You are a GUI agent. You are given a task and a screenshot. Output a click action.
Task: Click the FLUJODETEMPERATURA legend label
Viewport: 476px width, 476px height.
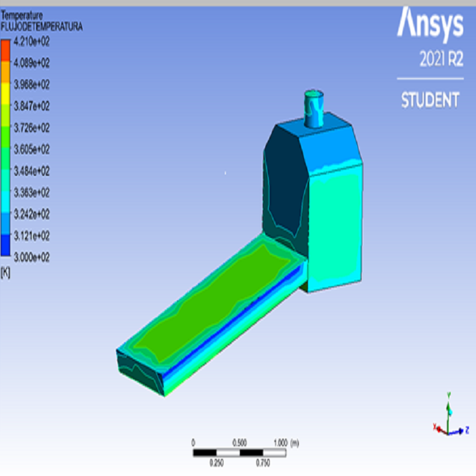[41, 28]
